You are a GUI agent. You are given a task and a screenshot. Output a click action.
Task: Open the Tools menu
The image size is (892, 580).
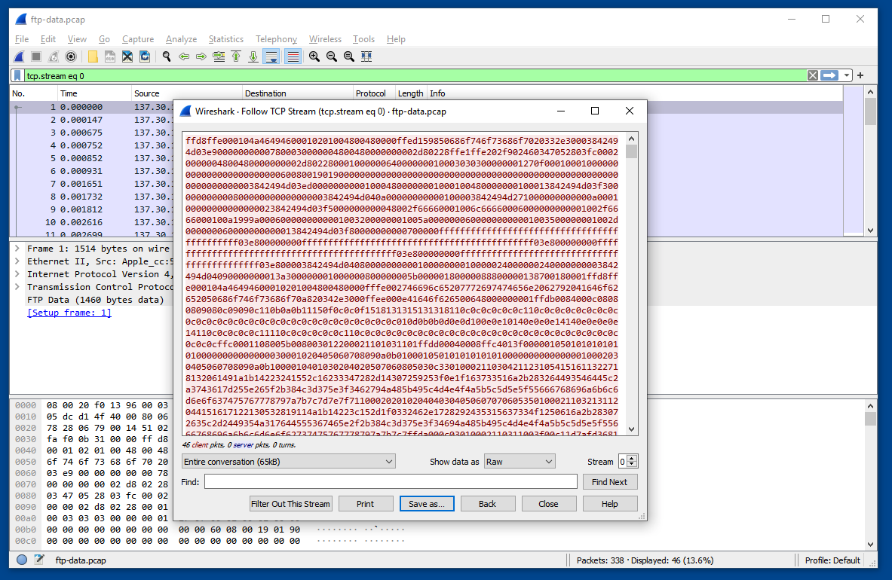pyautogui.click(x=363, y=39)
